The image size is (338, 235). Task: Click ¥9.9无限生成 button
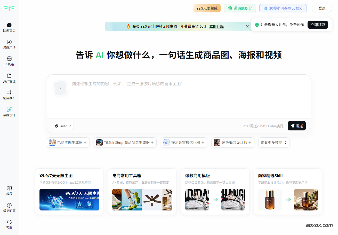[207, 8]
